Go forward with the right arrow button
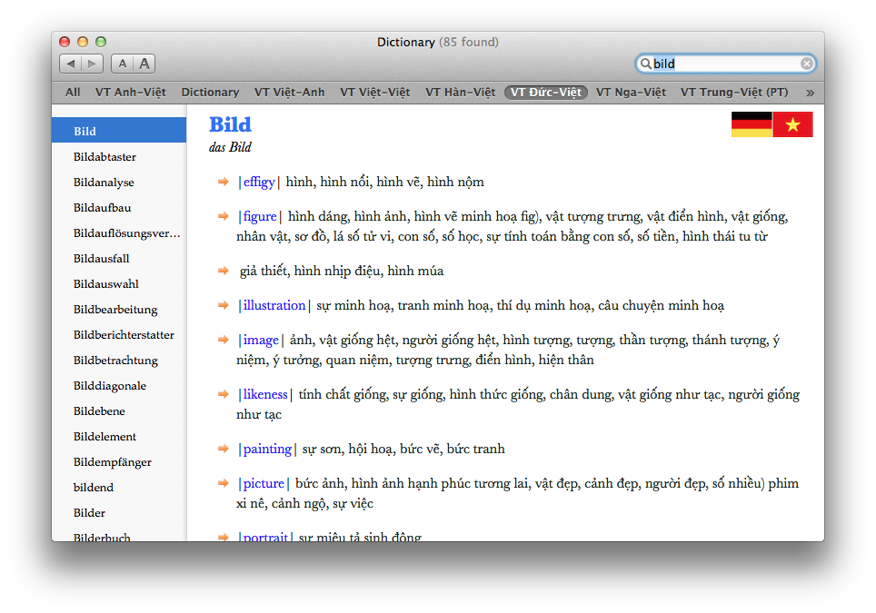876x613 pixels. 92,64
